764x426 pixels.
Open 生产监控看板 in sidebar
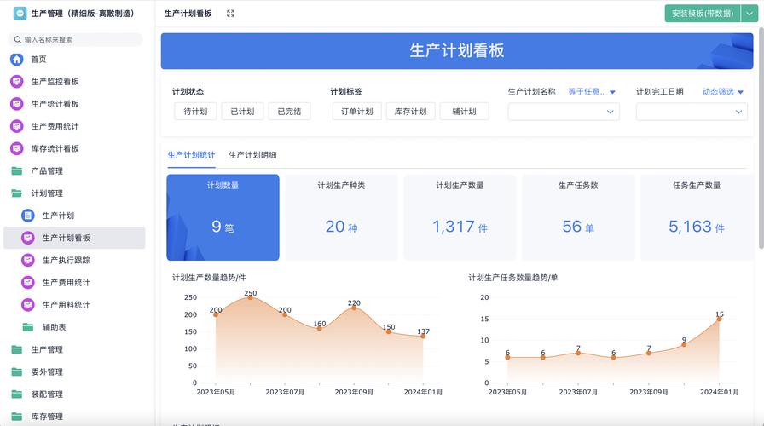coord(74,81)
